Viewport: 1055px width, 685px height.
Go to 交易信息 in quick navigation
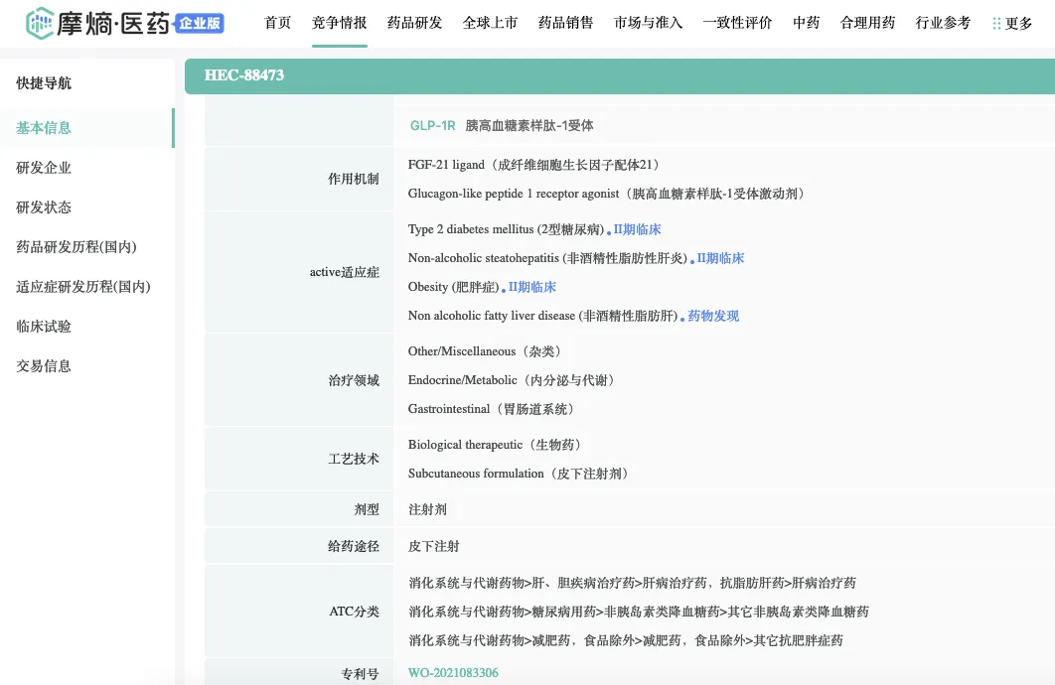pyautogui.click(x=44, y=366)
